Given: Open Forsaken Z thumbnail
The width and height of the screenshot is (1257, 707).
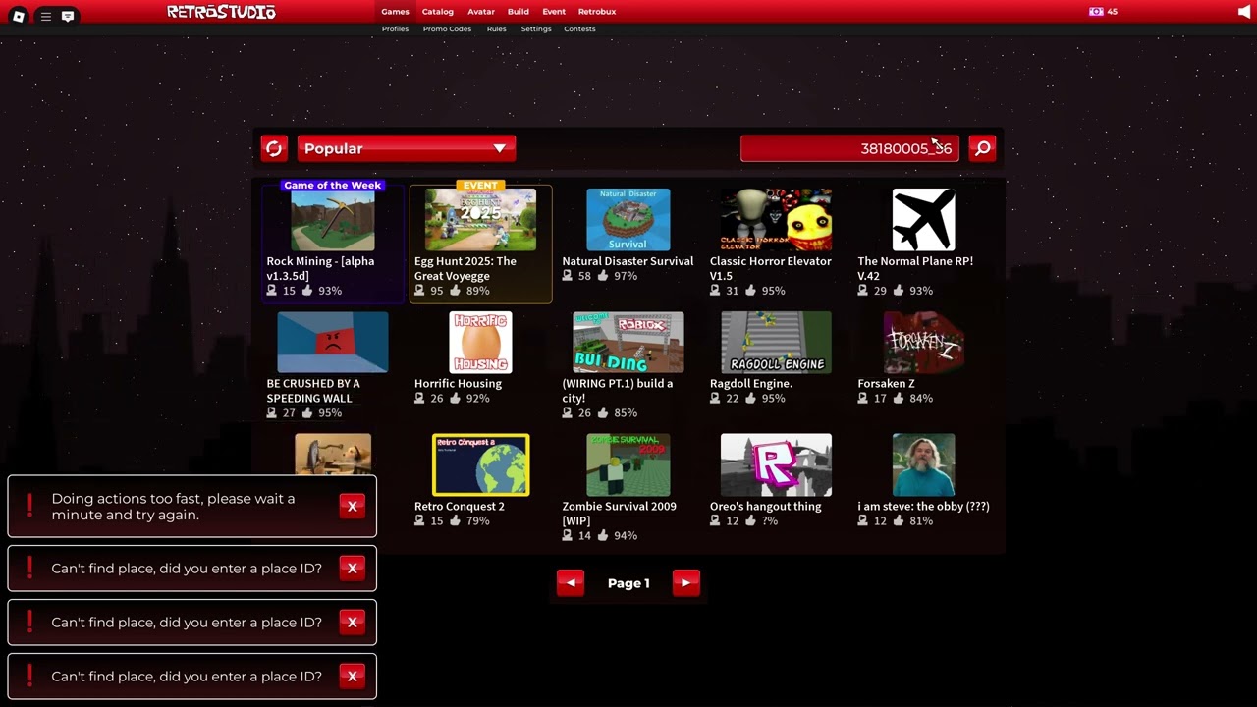Looking at the screenshot, I should click(923, 343).
